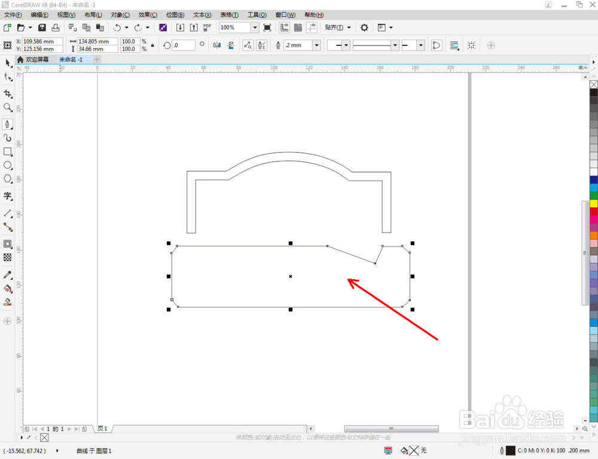The width and height of the screenshot is (598, 459).
Task: Select the Rectangle tool
Action: (8, 152)
